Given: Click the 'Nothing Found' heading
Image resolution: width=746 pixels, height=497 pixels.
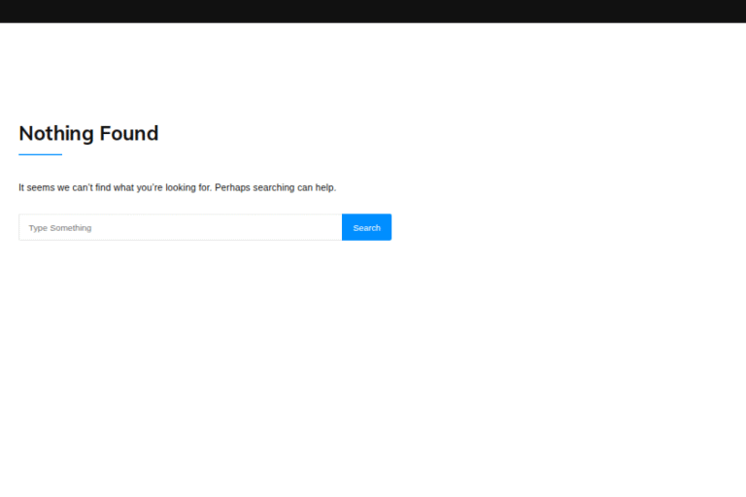Looking at the screenshot, I should pos(88,134).
